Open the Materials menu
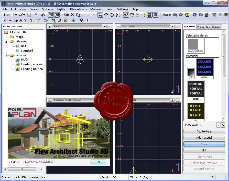Image resolution: width=229 pixels, height=181 pixels. click(96, 9)
